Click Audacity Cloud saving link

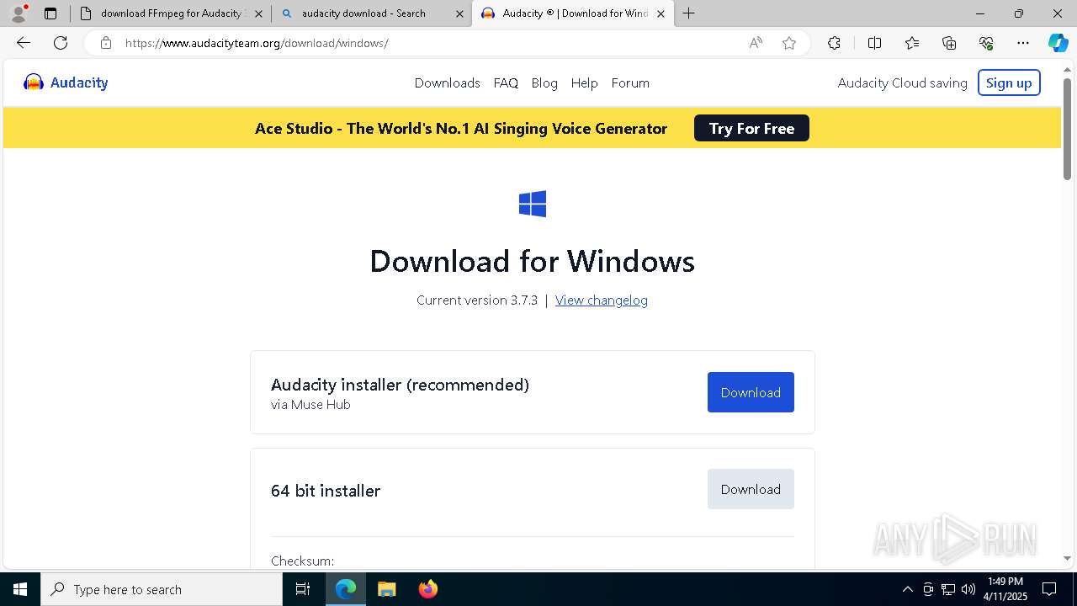pyautogui.click(x=902, y=82)
